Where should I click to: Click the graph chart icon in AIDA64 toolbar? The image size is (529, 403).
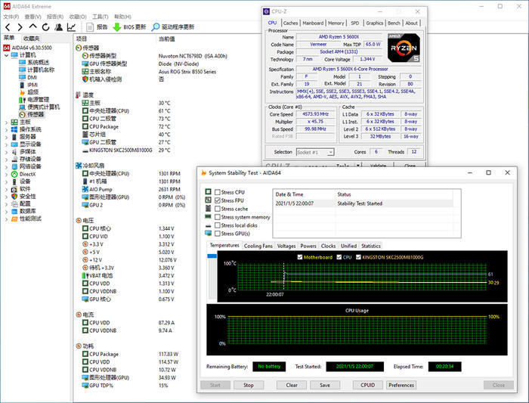(x=72, y=27)
